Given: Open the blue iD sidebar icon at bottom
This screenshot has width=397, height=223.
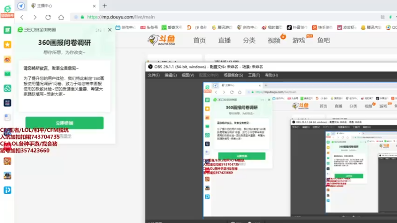Looking at the screenshot, I should 7,190.
